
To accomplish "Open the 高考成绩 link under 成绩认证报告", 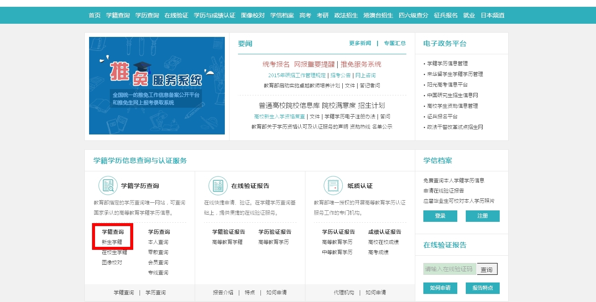I will tap(378, 252).
